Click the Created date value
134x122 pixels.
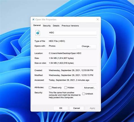coord(71,70)
